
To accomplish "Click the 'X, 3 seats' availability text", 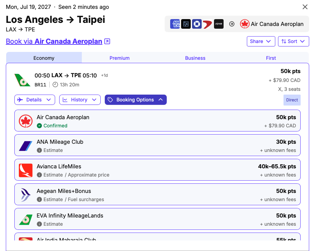I will 289,89.
